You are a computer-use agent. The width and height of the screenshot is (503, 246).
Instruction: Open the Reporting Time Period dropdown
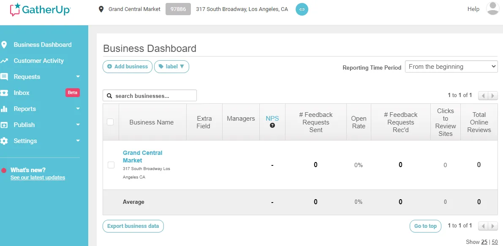pyautogui.click(x=451, y=67)
